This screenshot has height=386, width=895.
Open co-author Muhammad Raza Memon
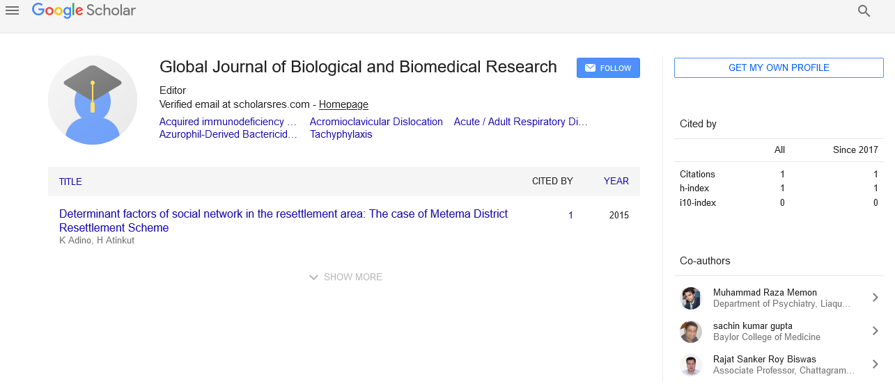coord(765,293)
